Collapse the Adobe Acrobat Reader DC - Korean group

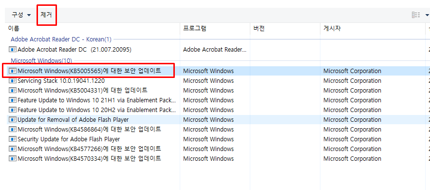point(61,39)
